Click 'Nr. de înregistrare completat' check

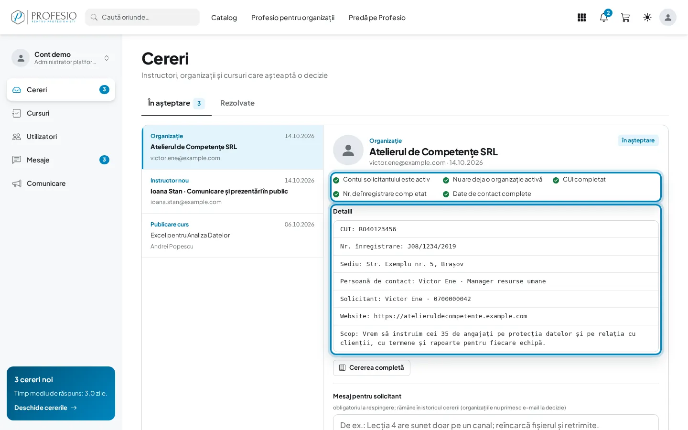pos(380,194)
